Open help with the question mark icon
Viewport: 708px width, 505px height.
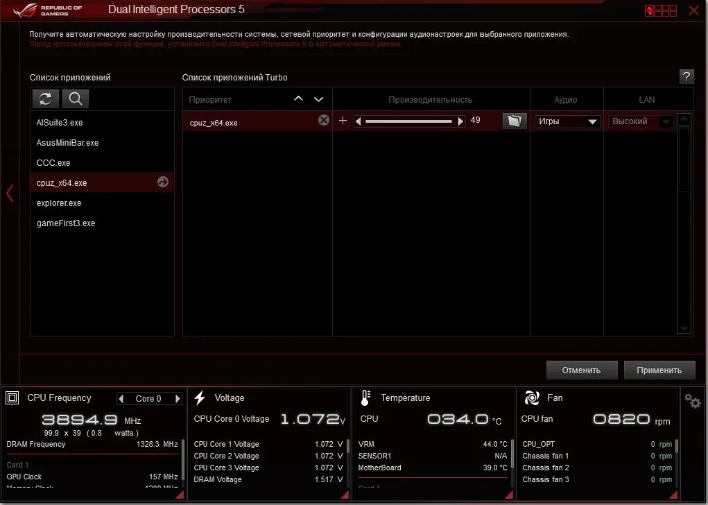click(687, 76)
